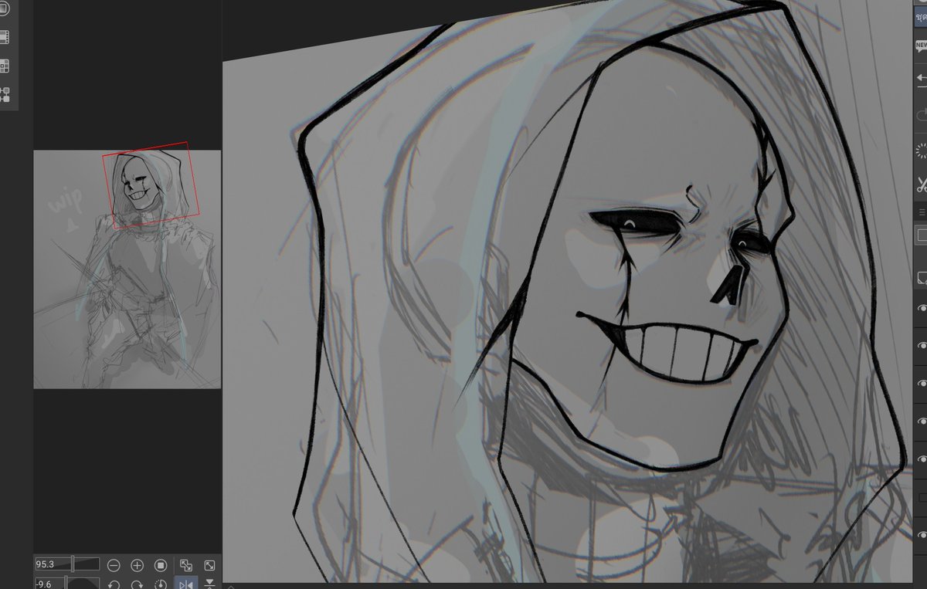927x589 pixels.
Task: Toggle the third layer visibility eye
Action: pos(922,384)
